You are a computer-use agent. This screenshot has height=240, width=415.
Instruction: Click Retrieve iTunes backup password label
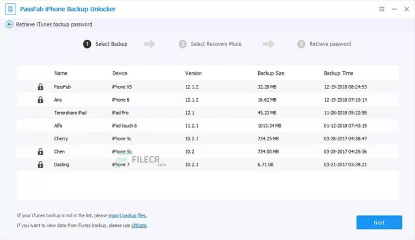click(x=54, y=24)
